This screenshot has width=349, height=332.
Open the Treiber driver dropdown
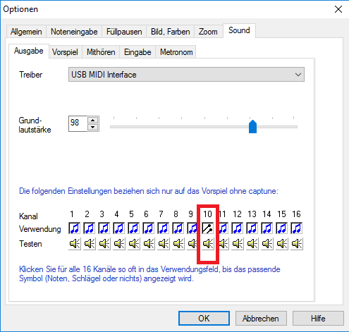[x=186, y=75]
